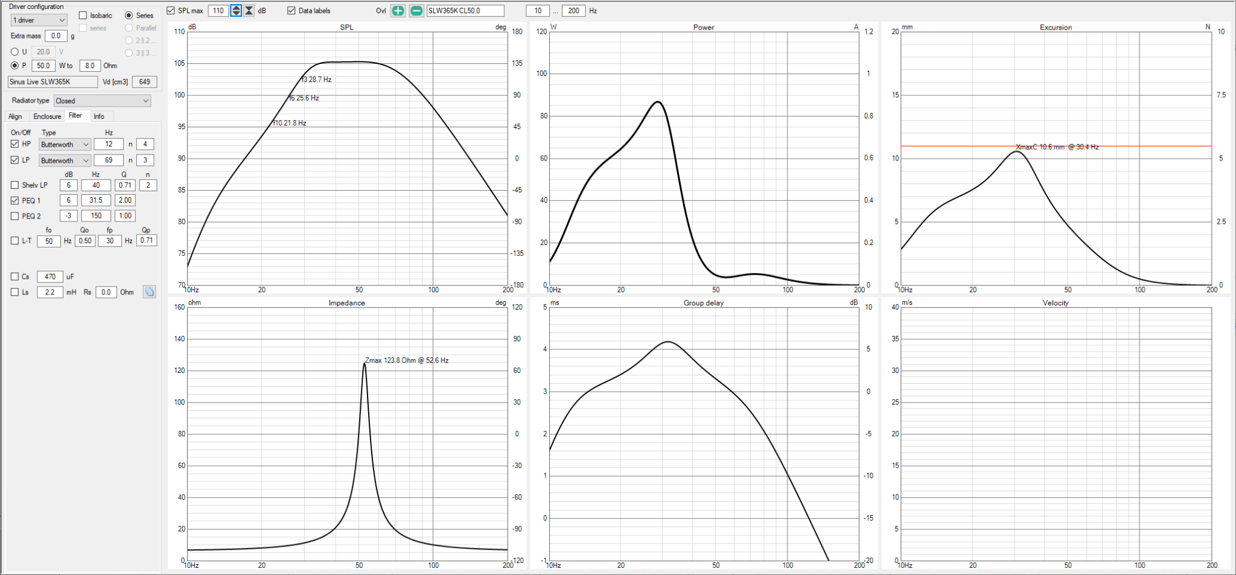The width and height of the screenshot is (1236, 575).
Task: Click the 'XmaxC 10.6 mm @ 30.4 Hz' label
Action: tap(1057, 147)
